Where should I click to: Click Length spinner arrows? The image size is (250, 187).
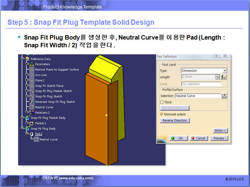(x=217, y=77)
